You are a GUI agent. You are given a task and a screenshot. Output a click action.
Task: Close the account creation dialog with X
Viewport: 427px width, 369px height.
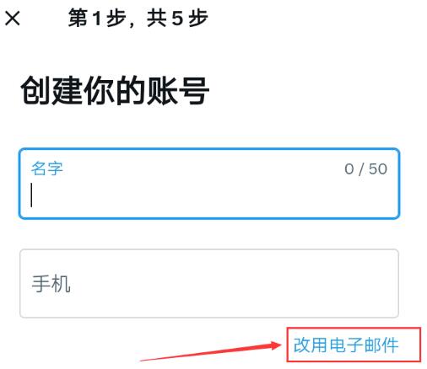13,19
